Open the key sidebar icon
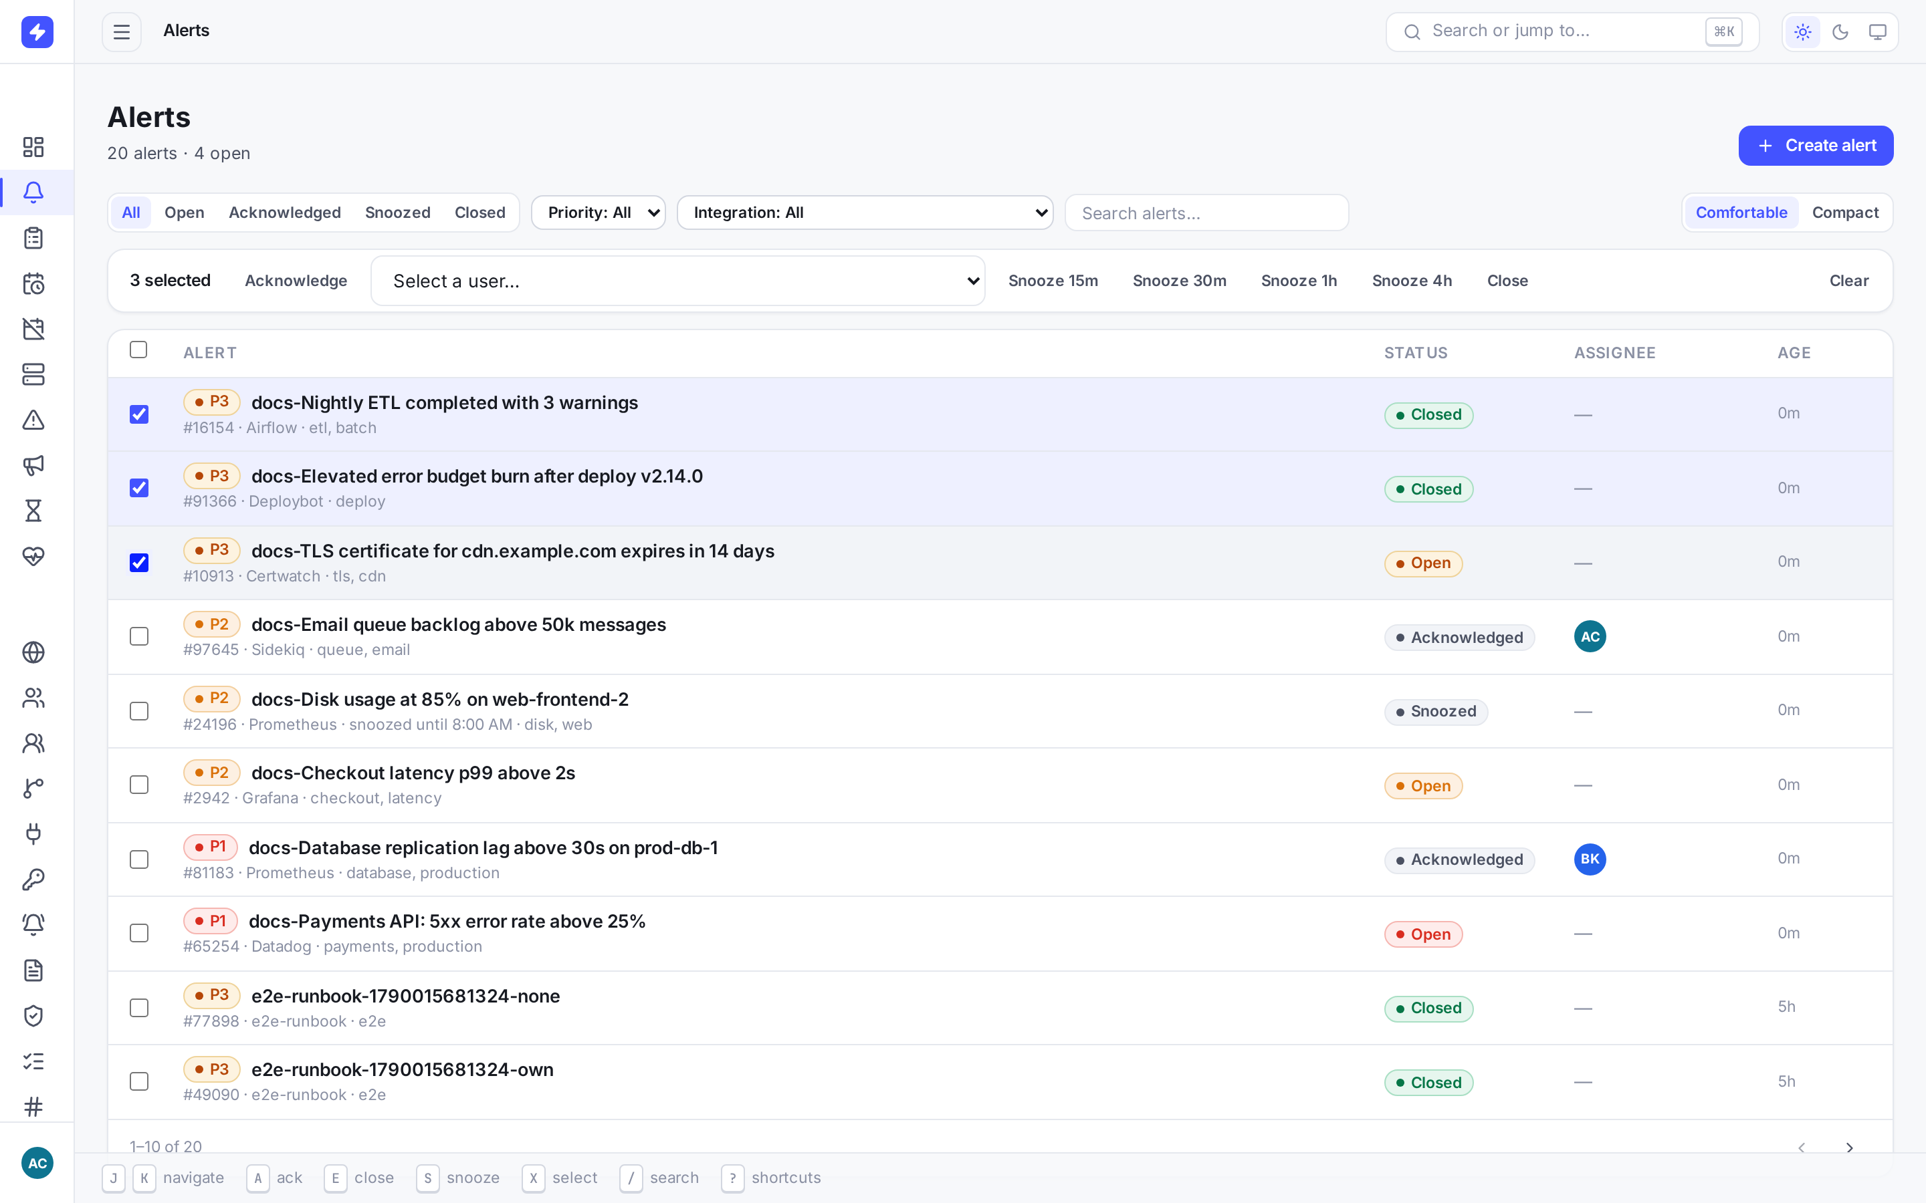The width and height of the screenshot is (1926, 1203). (x=33, y=879)
